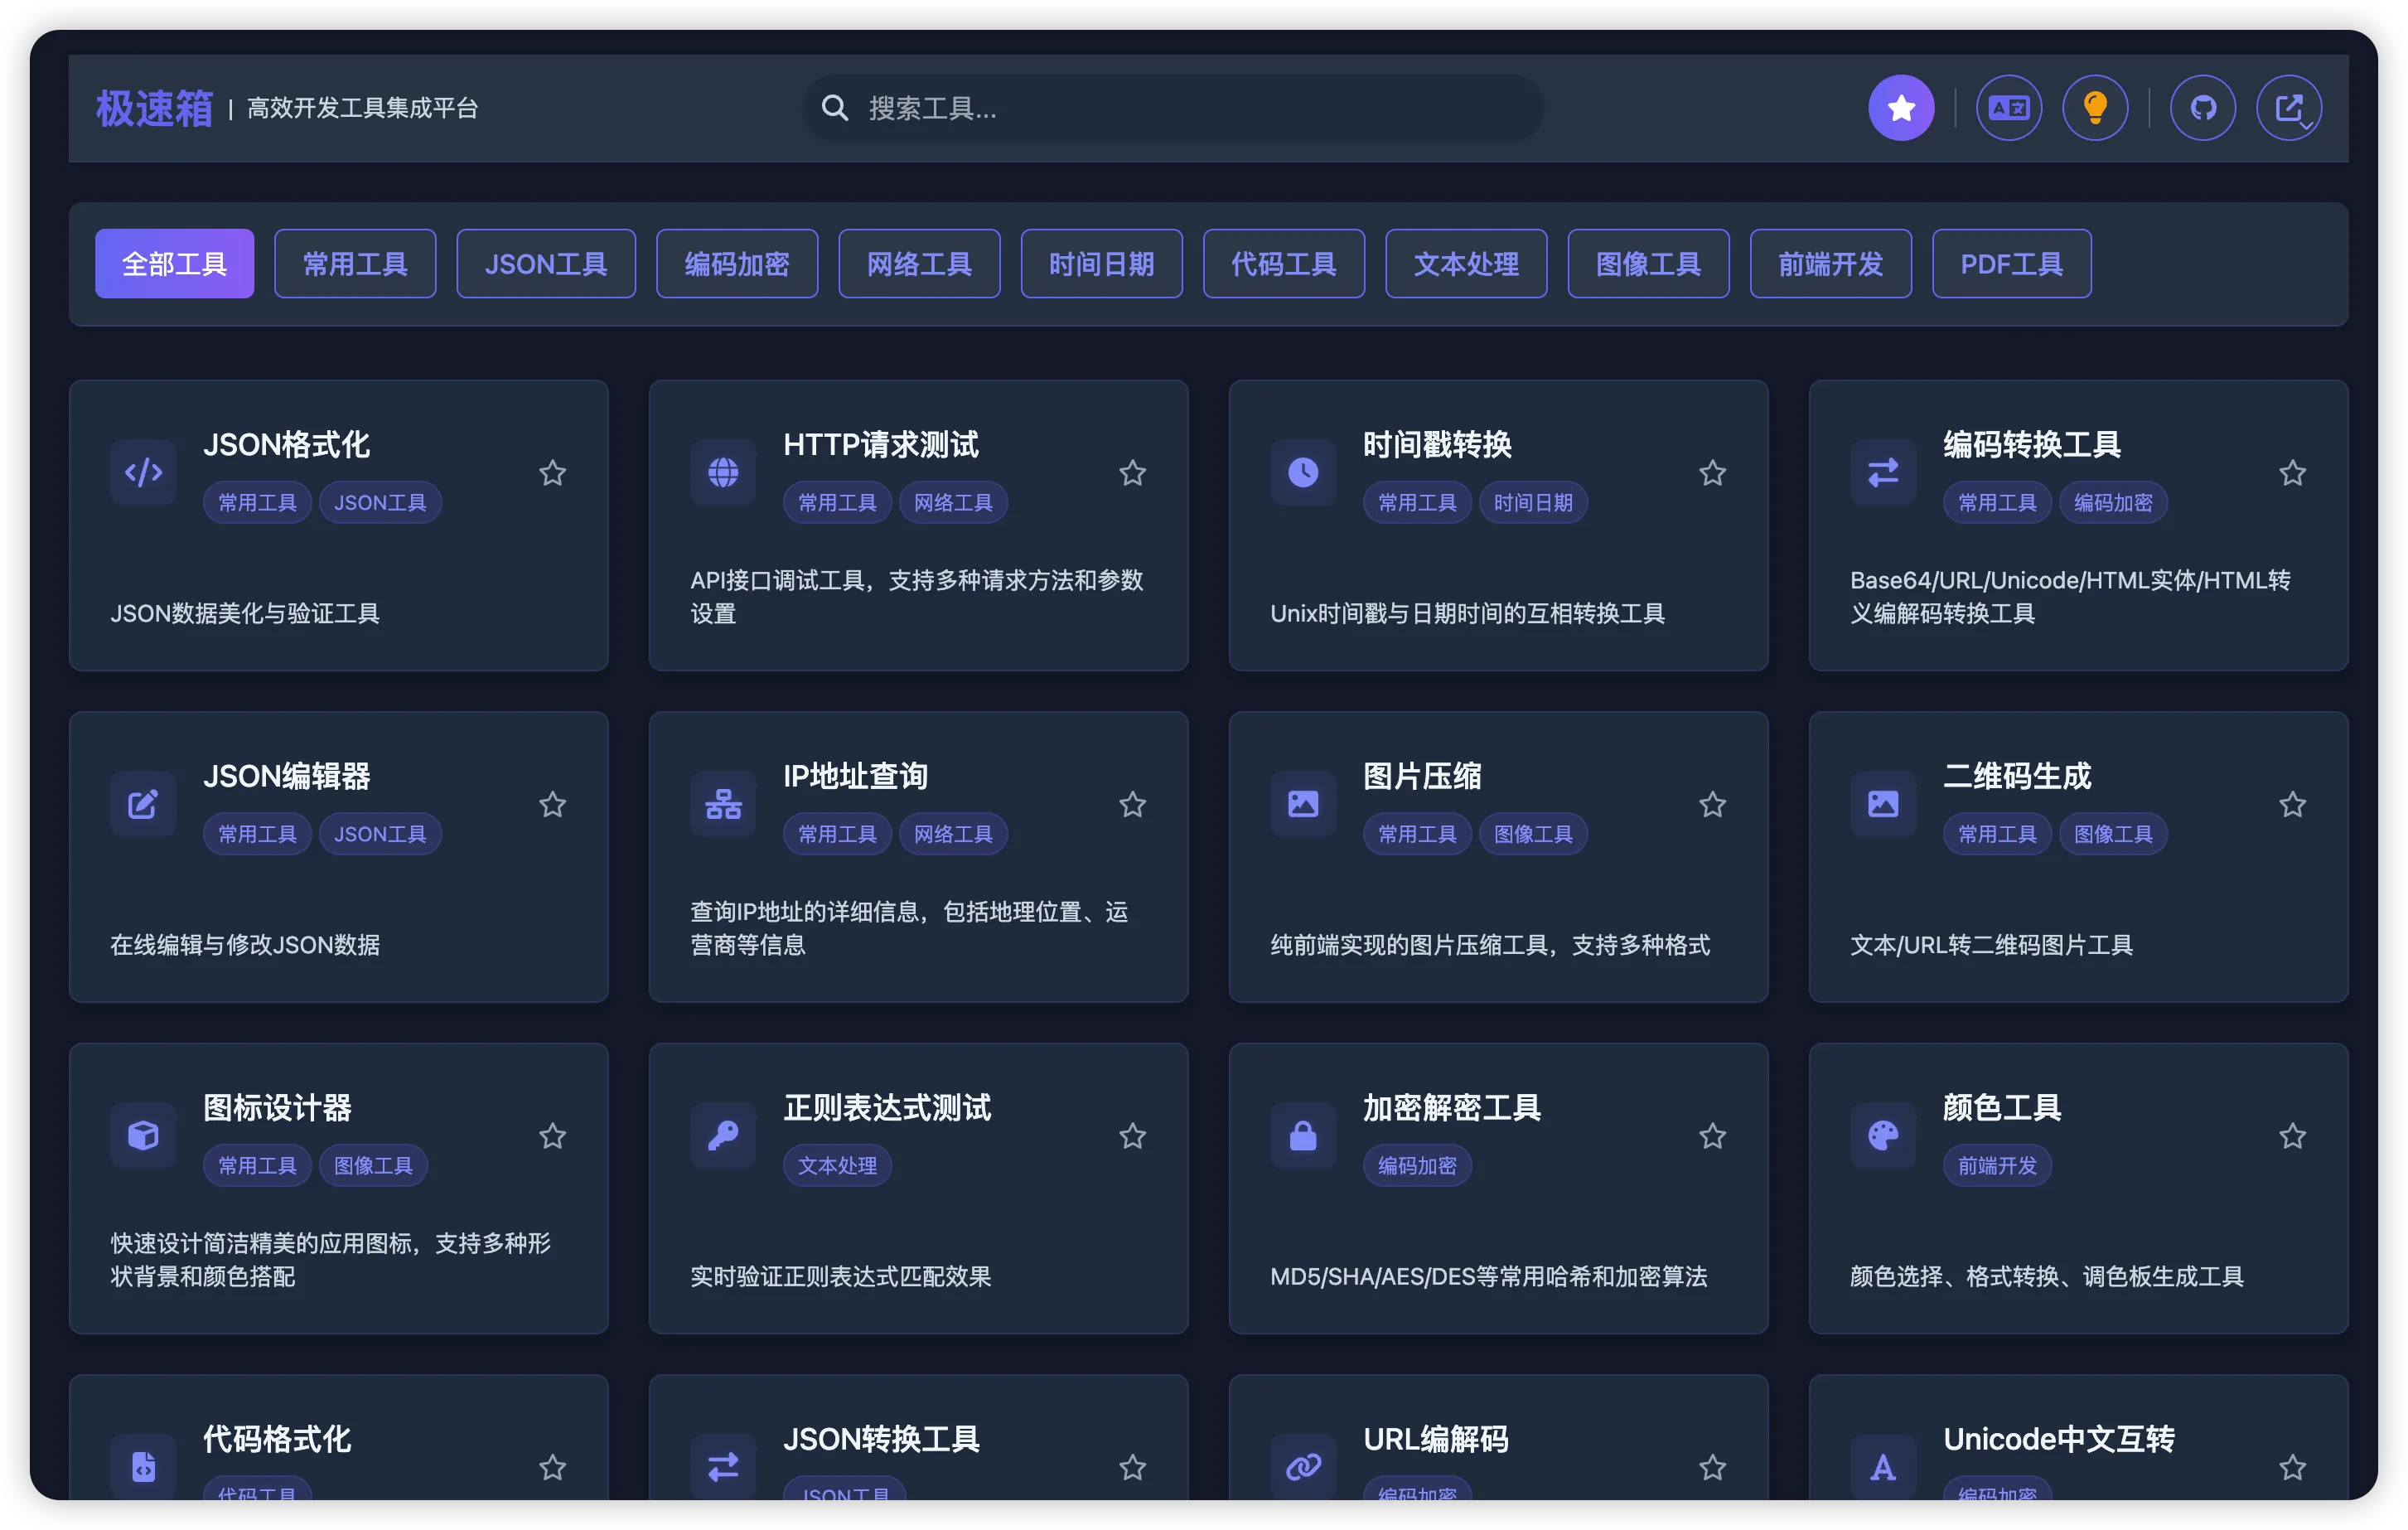Screen dimensions: 2408x1530
Task: Open the 时间戳转换 tool title
Action: pyautogui.click(x=1437, y=444)
